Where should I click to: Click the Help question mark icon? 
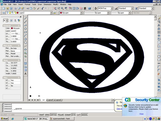[90, 8]
